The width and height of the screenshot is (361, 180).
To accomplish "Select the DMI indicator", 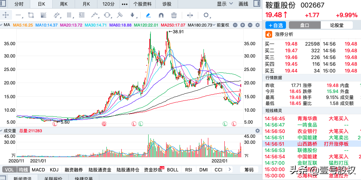I will (x=203, y=170).
